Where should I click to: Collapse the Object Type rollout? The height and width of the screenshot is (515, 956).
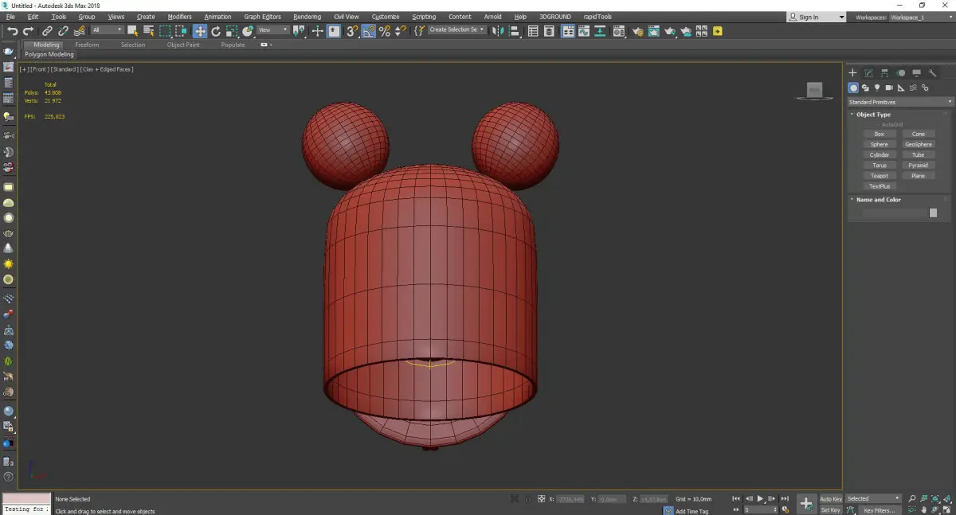tap(873, 115)
